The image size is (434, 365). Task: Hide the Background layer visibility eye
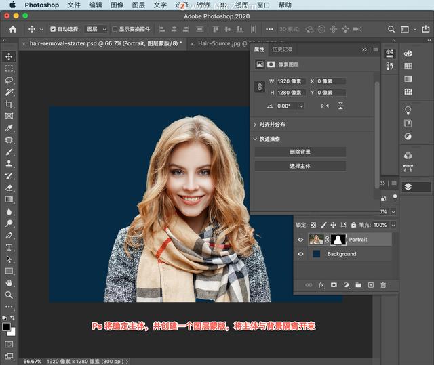[300, 254]
